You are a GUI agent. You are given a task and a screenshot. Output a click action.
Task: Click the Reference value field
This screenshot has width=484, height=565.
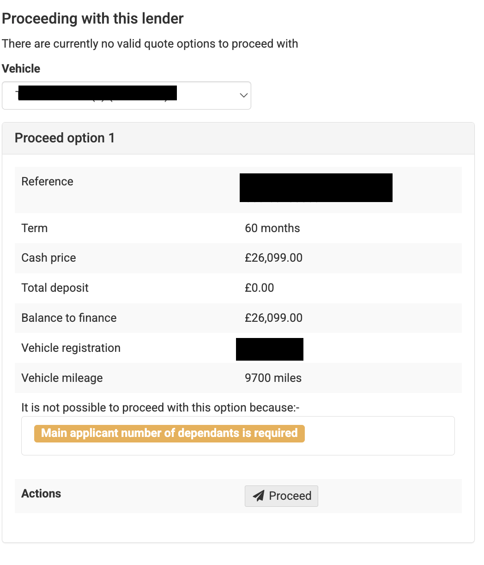coord(315,187)
